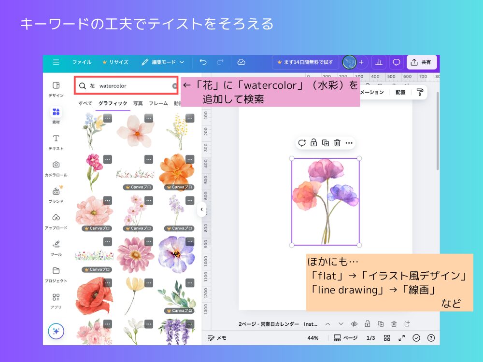The image size is (483, 362).
Task: Open the hamburger main menu
Action: pos(56,62)
